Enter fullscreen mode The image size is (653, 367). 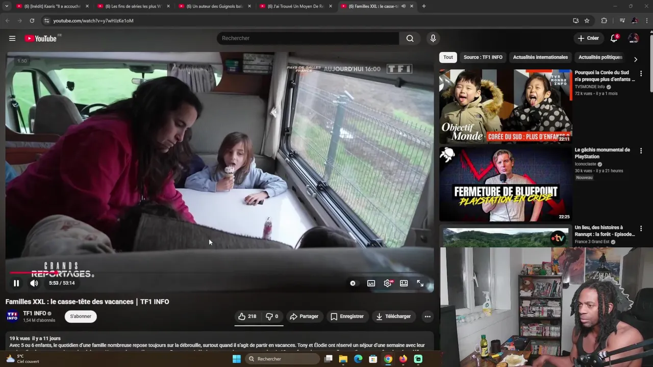click(x=420, y=283)
